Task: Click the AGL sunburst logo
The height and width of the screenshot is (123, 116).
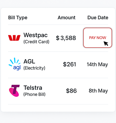Action: 14,64
